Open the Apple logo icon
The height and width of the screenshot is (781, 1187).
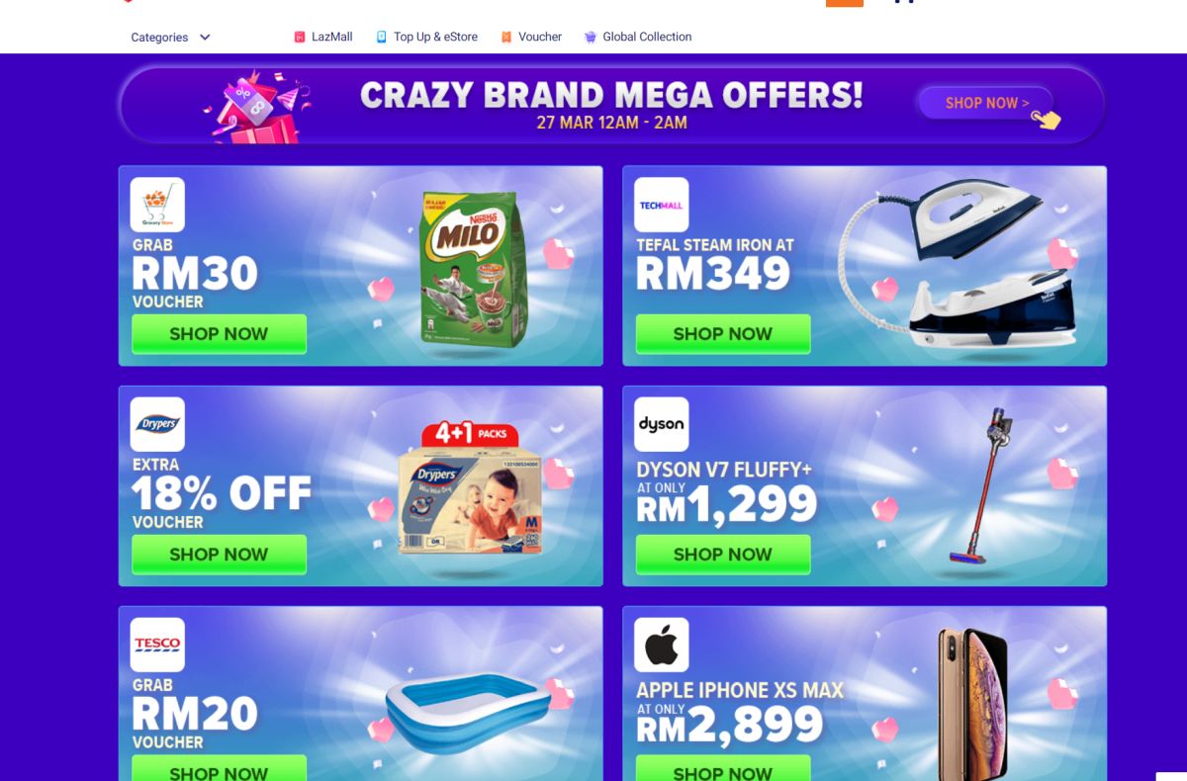662,645
